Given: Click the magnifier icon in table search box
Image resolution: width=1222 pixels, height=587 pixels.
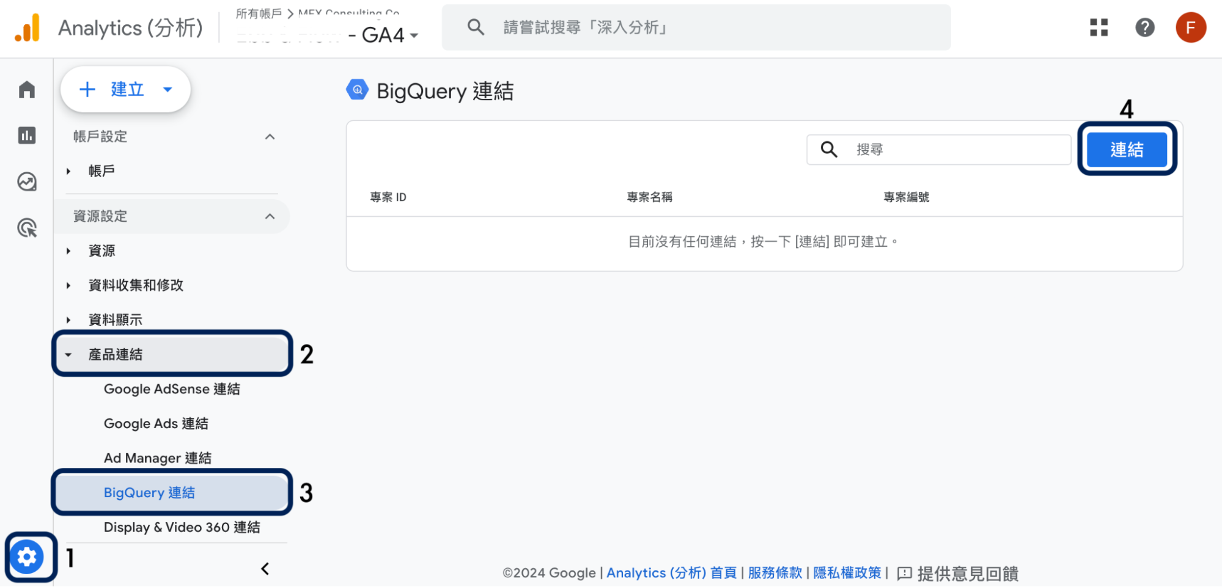Looking at the screenshot, I should pyautogui.click(x=829, y=150).
